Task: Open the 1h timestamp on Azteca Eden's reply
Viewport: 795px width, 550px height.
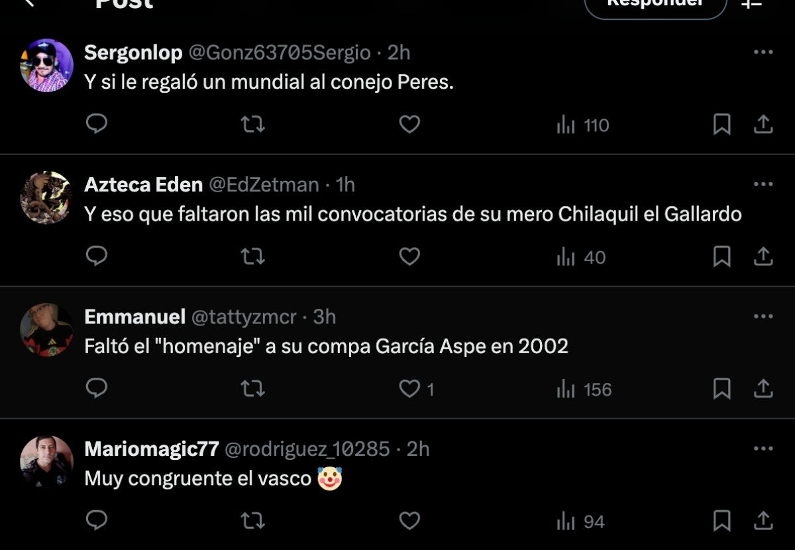Action: [x=344, y=185]
